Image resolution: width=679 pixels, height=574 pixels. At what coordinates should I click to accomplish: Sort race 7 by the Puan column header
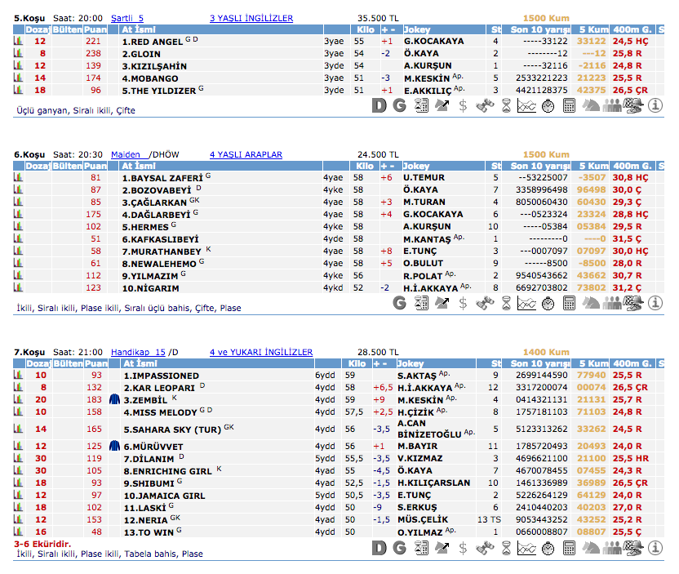pos(95,363)
